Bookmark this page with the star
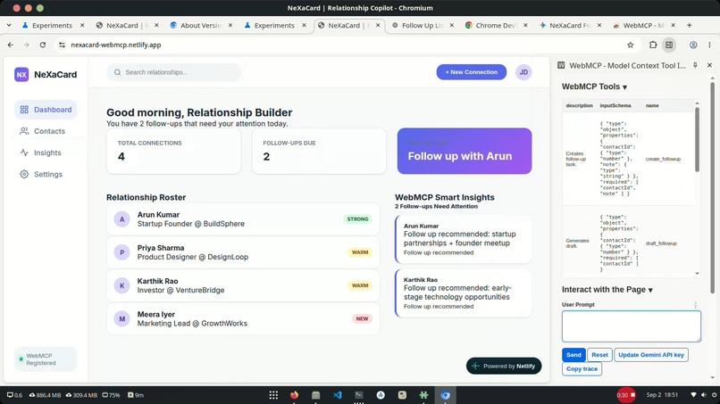 coord(631,45)
